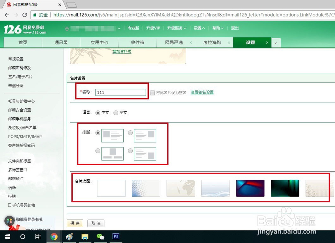
Task: Open the 设置 dropdown in header
Action: [199, 28]
